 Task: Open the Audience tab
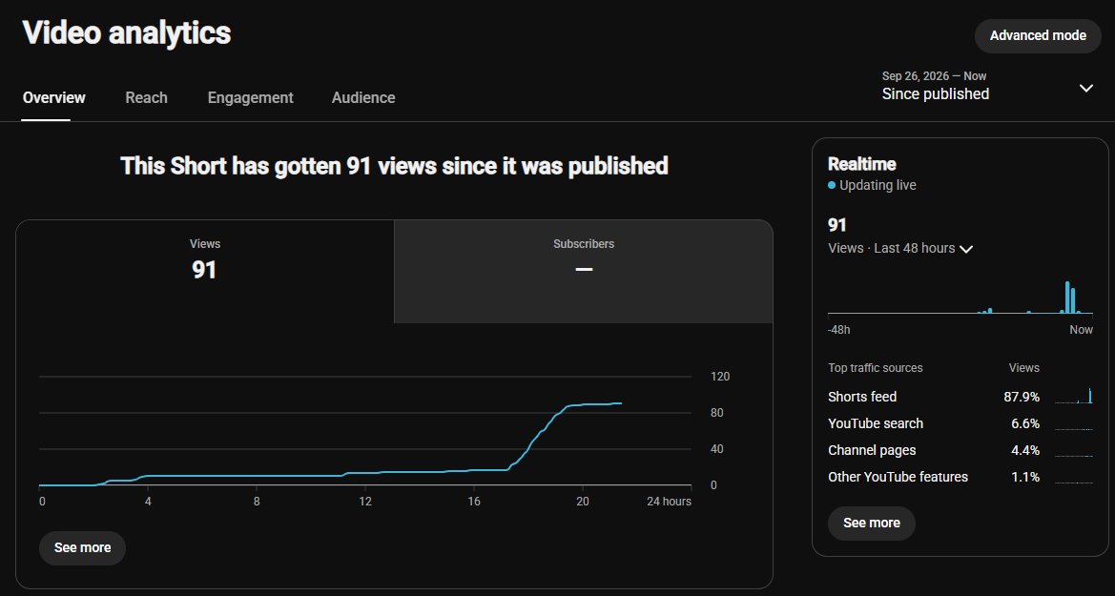363,97
